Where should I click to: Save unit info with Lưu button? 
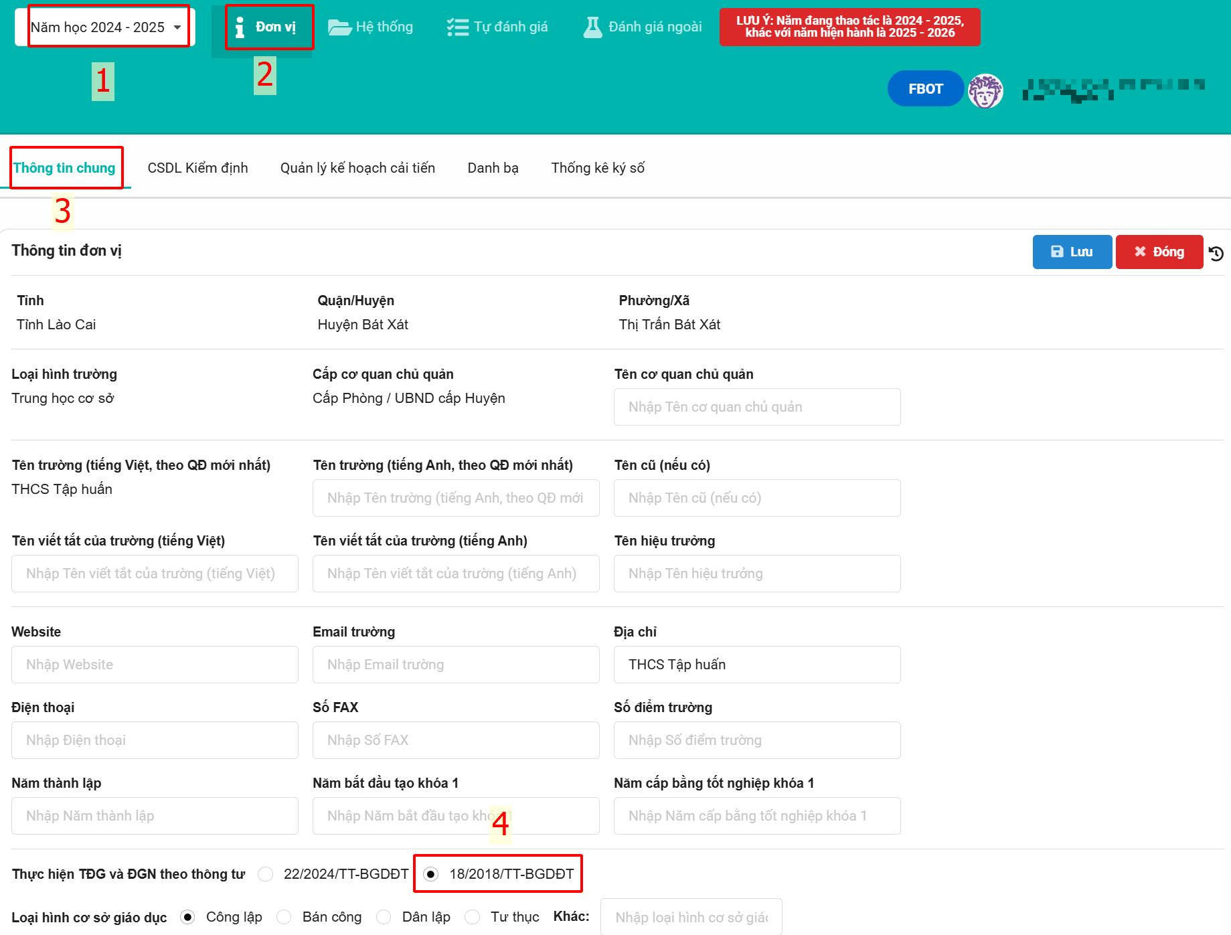click(x=1072, y=252)
